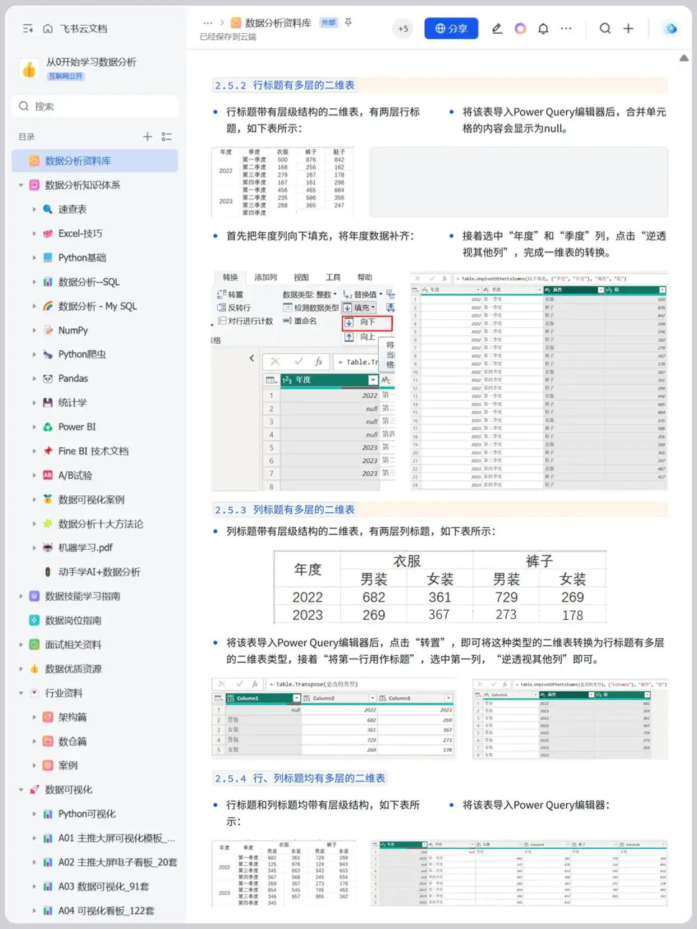Open the 数据可视化案例 page
This screenshot has width=697, height=929.
pos(91,499)
